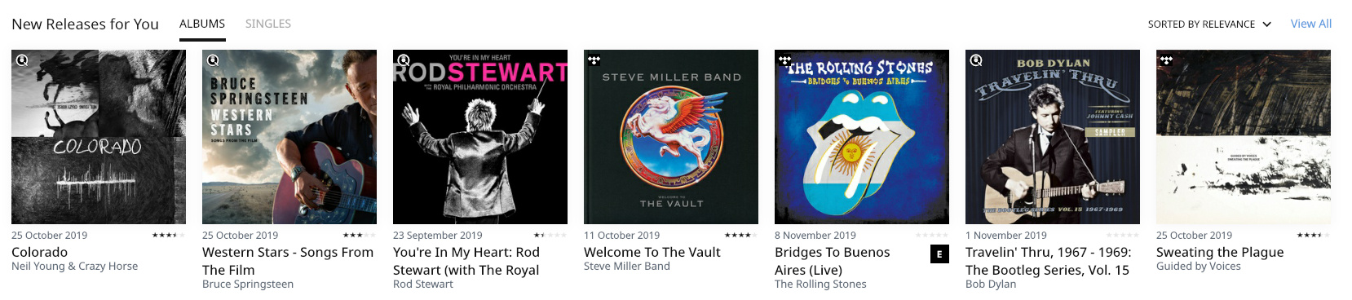Open the Neil Young & Crazy Horse artist link
The image size is (1352, 300).
click(74, 266)
